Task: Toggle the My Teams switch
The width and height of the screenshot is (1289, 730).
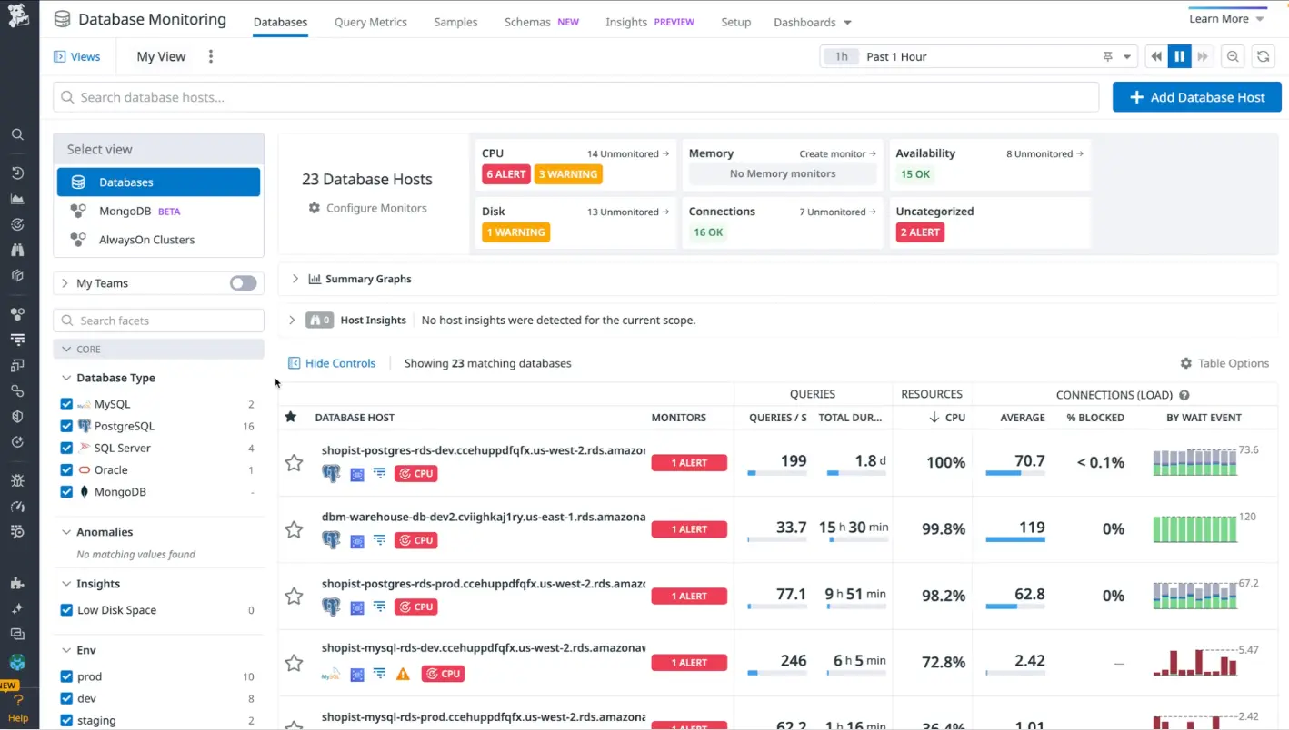Action: 242,282
